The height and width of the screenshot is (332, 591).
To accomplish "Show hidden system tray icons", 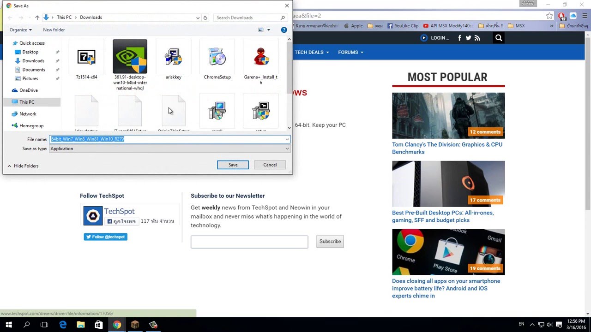I will click(x=532, y=325).
